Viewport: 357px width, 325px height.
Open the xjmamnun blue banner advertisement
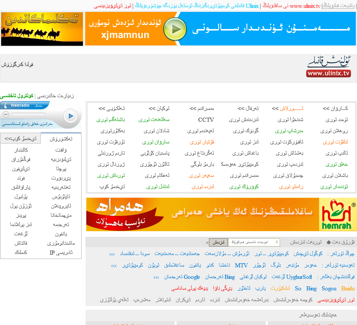[x=221, y=29]
